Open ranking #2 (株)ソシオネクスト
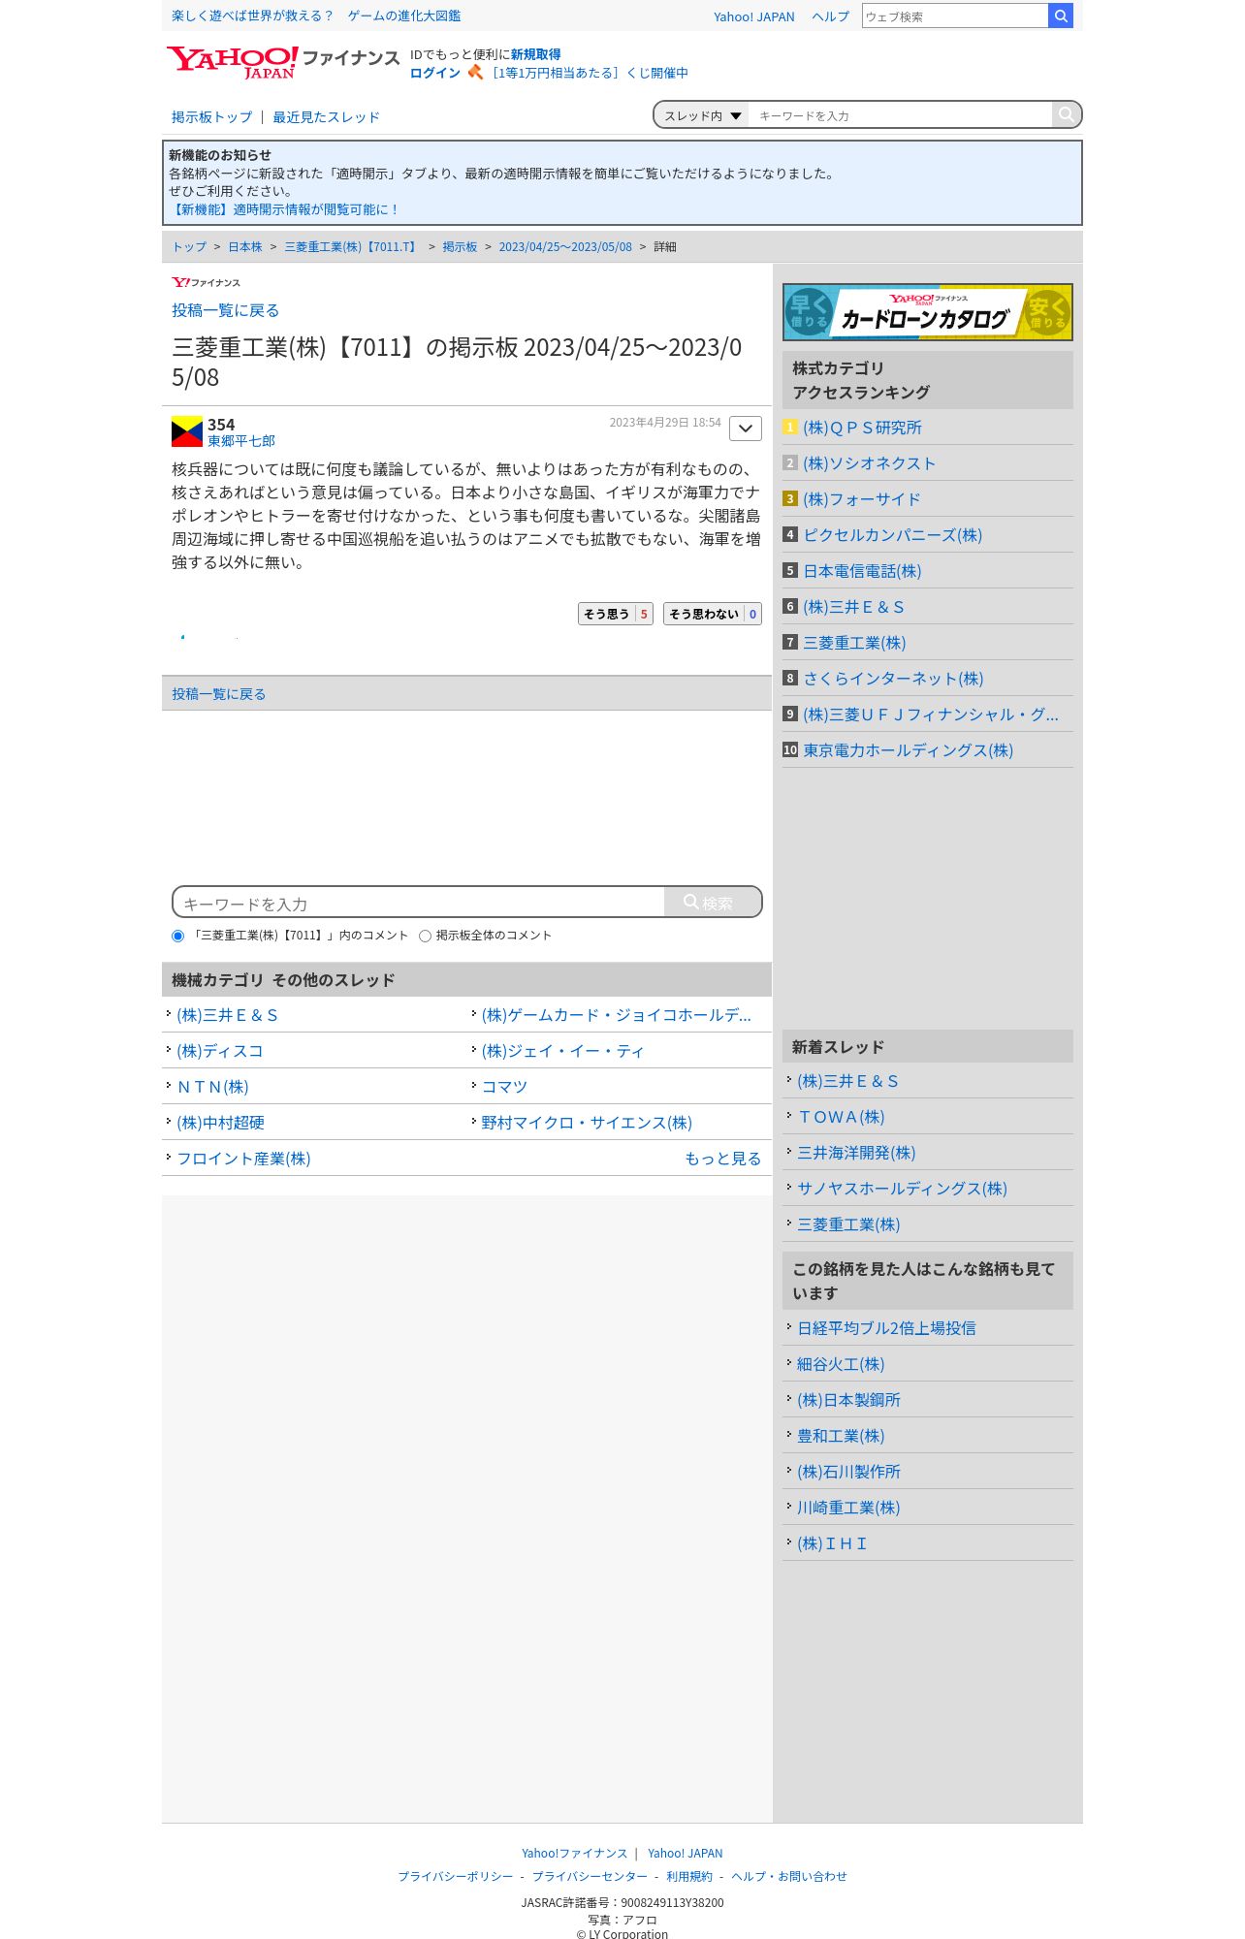This screenshot has height=1939, width=1245. pyautogui.click(x=869, y=463)
